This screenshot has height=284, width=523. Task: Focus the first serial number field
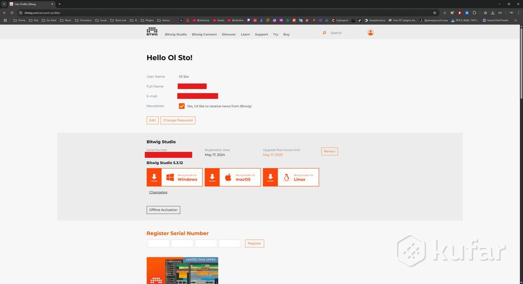159,243
